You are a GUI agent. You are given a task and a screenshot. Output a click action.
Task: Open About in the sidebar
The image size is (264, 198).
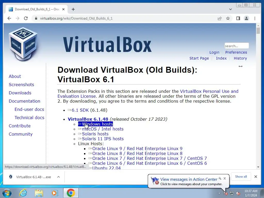(x=15, y=76)
